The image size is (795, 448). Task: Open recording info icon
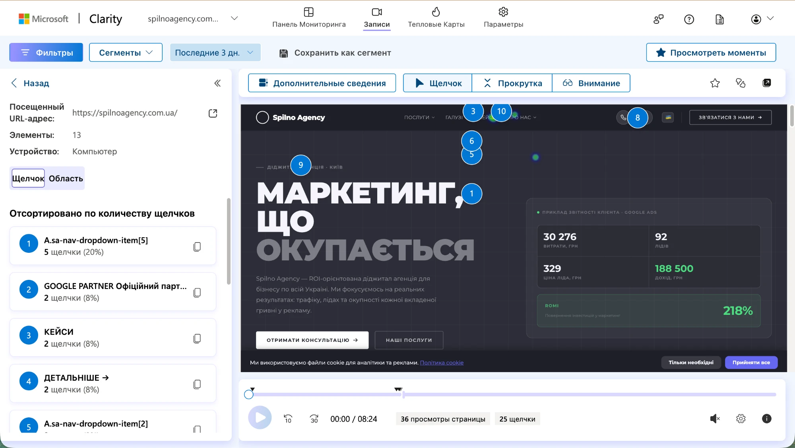(767, 419)
